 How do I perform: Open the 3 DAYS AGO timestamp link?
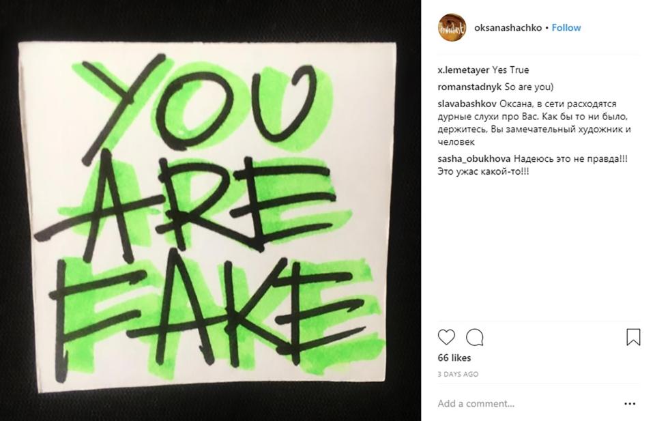458,374
